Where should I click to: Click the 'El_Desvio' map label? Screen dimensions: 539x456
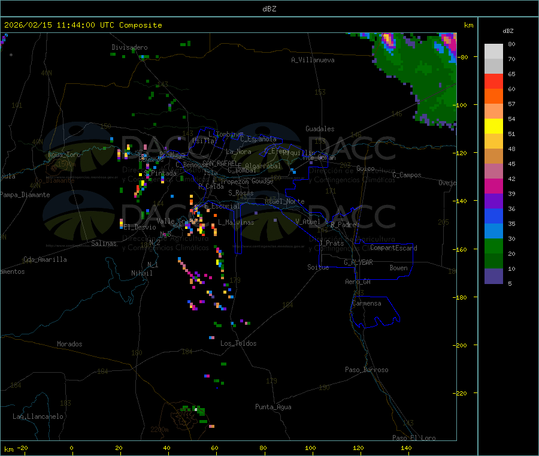(140, 227)
